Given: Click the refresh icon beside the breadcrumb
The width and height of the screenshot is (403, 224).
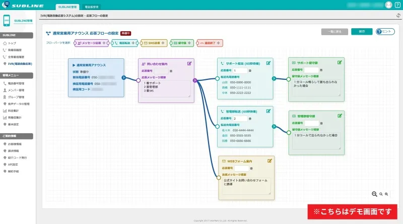Looking at the screenshot, I should pyautogui.click(x=398, y=16).
